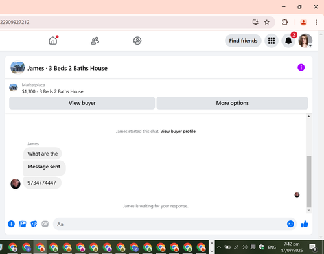Click the volume speaker tray icon

click(244, 247)
